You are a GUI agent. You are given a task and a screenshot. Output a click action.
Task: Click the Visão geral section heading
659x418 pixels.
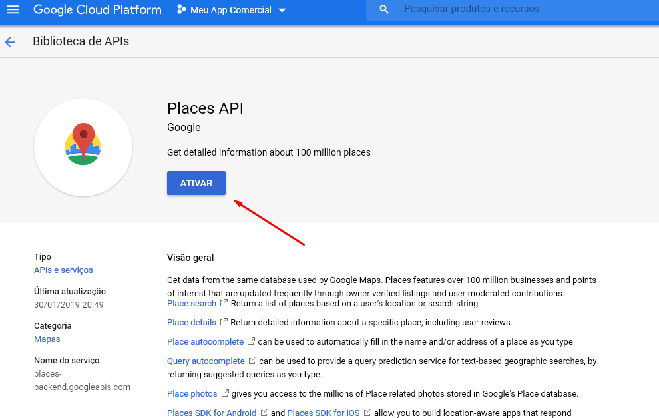(x=190, y=258)
